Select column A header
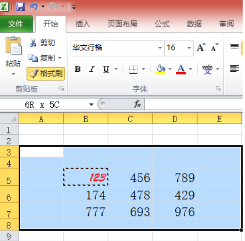 [41, 118]
